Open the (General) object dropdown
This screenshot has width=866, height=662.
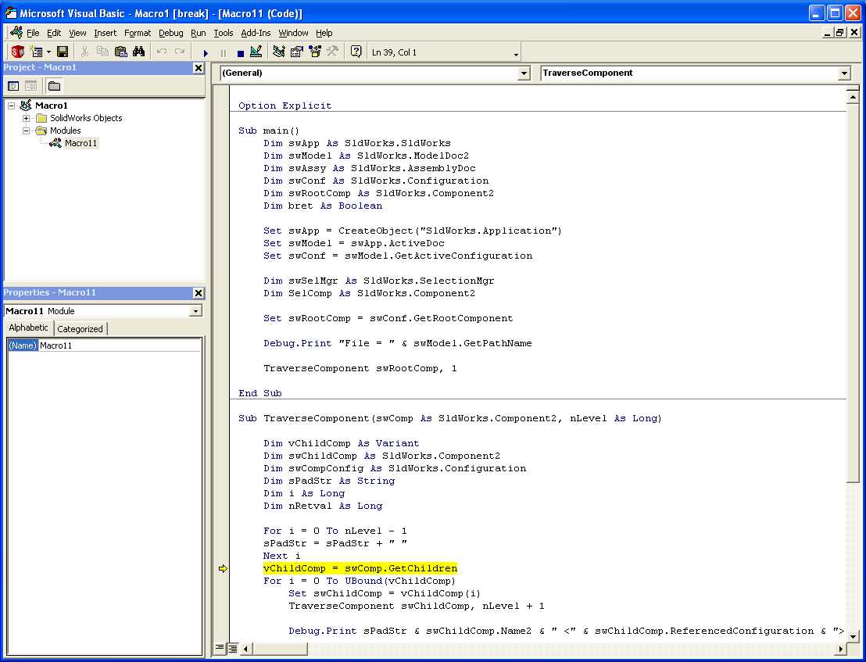coord(524,73)
